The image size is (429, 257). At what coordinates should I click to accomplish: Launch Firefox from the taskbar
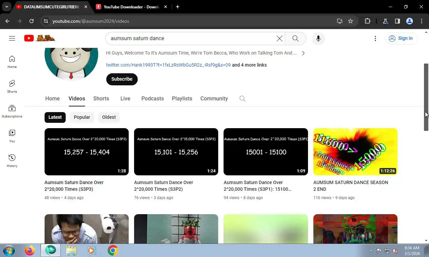coord(30,250)
